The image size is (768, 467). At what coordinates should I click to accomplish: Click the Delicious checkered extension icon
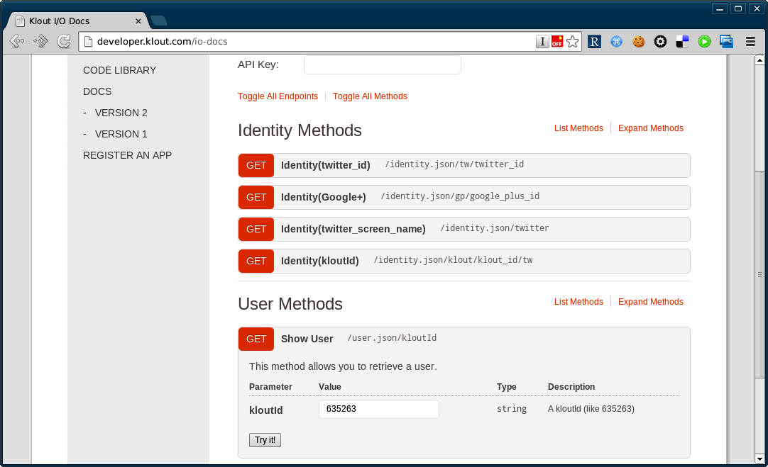point(682,42)
